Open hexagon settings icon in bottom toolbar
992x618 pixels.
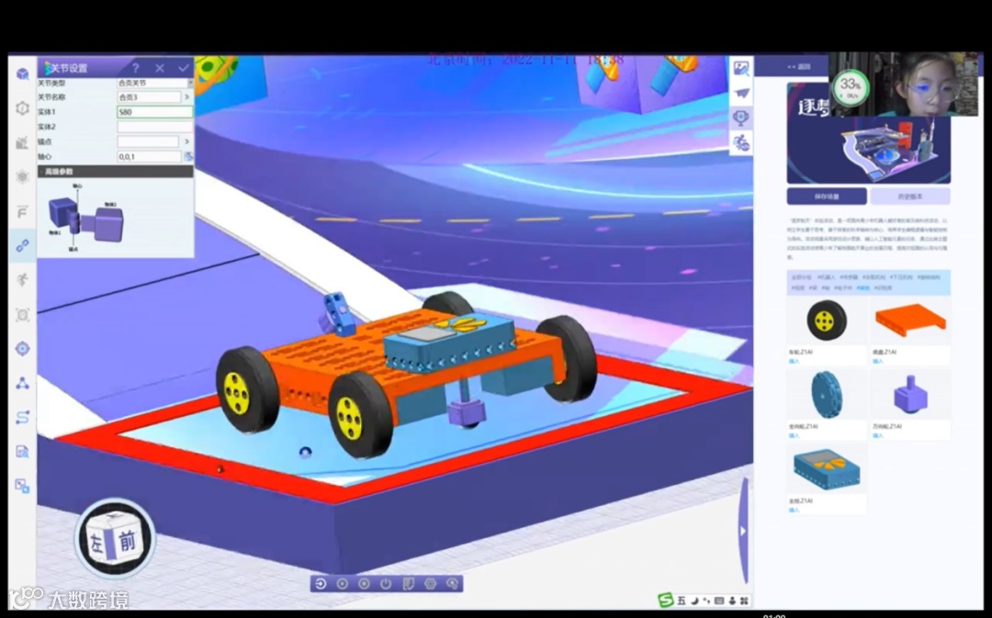[x=430, y=584]
